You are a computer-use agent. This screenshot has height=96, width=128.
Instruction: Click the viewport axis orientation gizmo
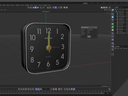tap(108, 13)
